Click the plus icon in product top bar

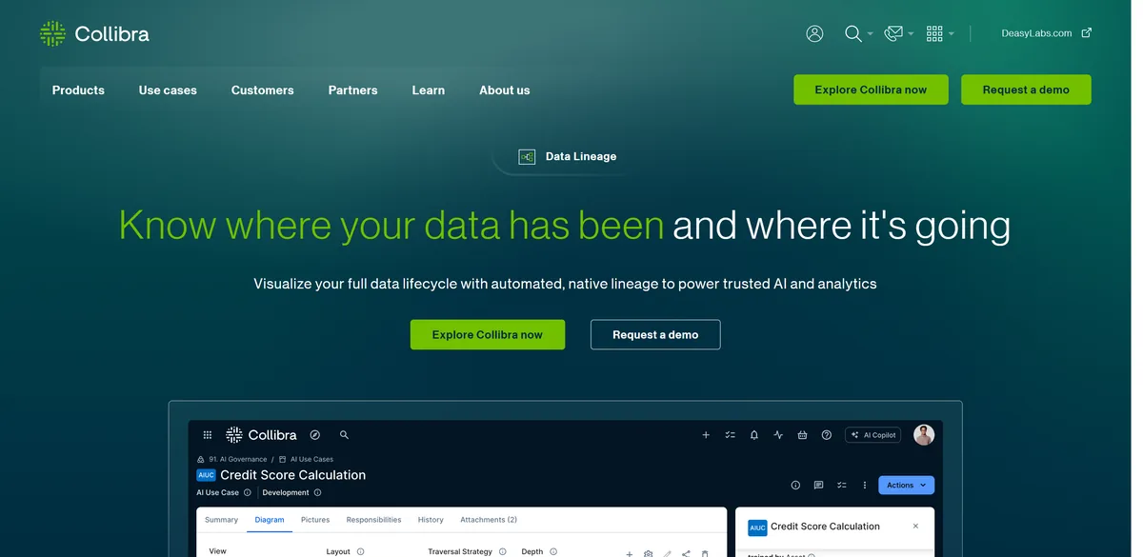coord(706,435)
